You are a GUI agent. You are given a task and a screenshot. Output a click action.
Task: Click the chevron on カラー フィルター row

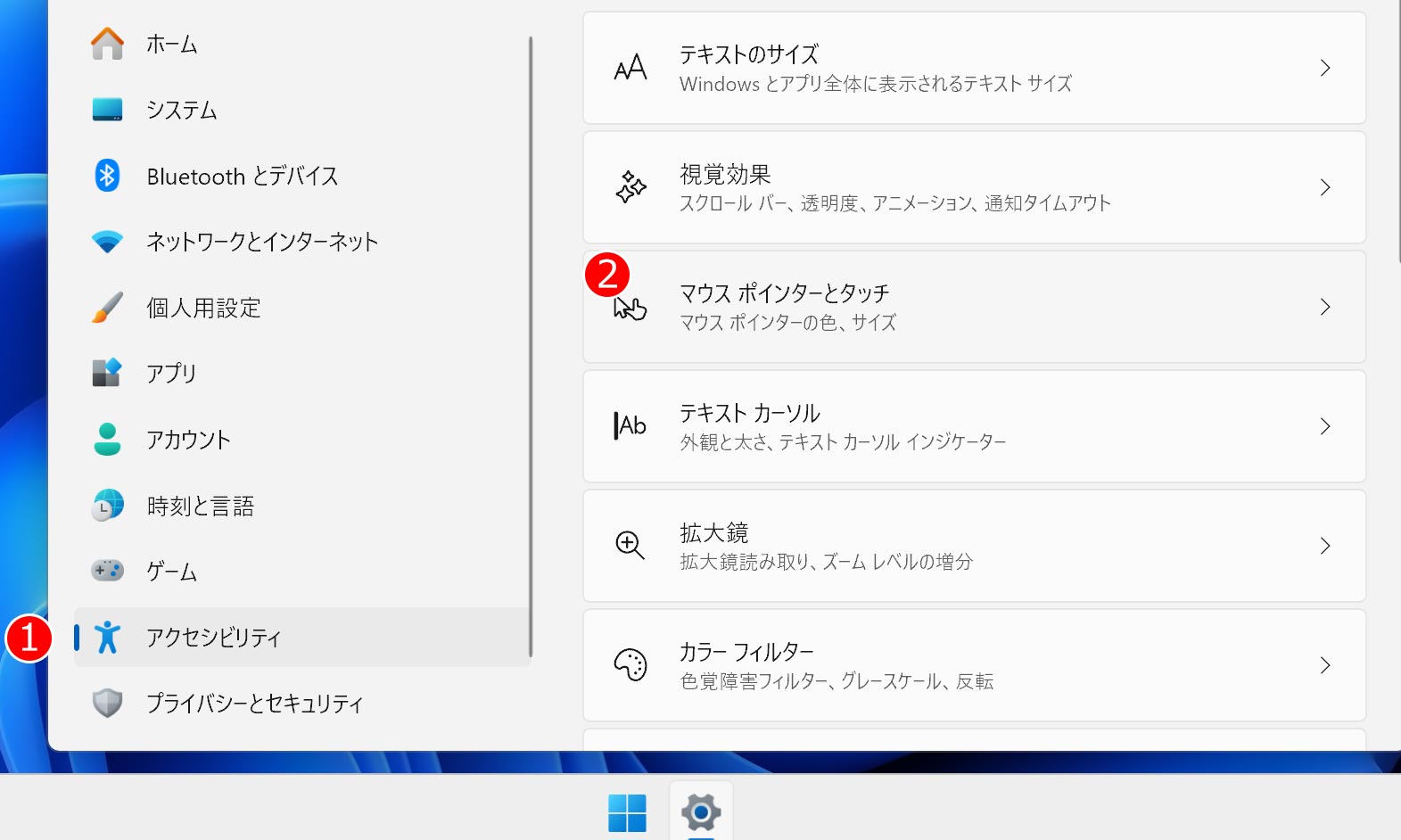1324,665
